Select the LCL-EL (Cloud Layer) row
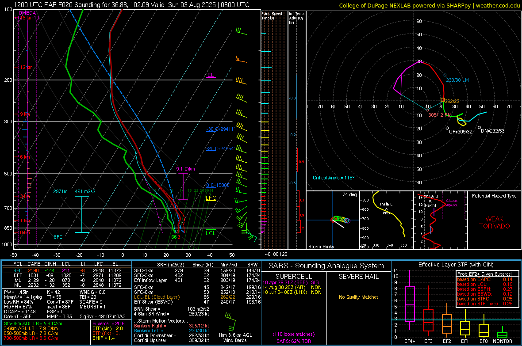 coord(197,297)
